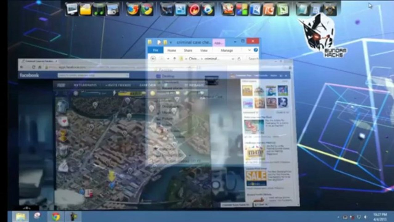Screen dimensions: 394x222
Task: Open Quick Access Toolbar dropdown in Explorer
Action: [171, 42]
